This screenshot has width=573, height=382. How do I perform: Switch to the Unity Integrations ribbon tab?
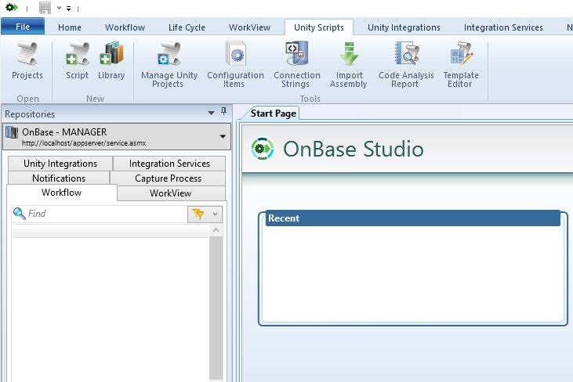point(404,27)
